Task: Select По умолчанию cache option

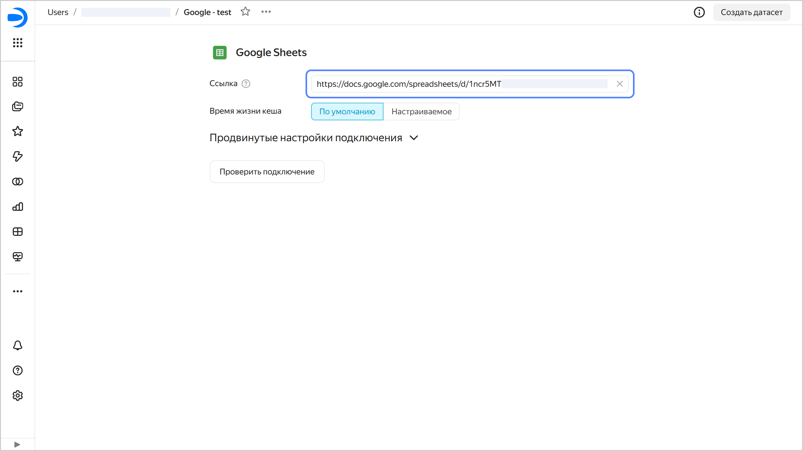Action: point(347,111)
